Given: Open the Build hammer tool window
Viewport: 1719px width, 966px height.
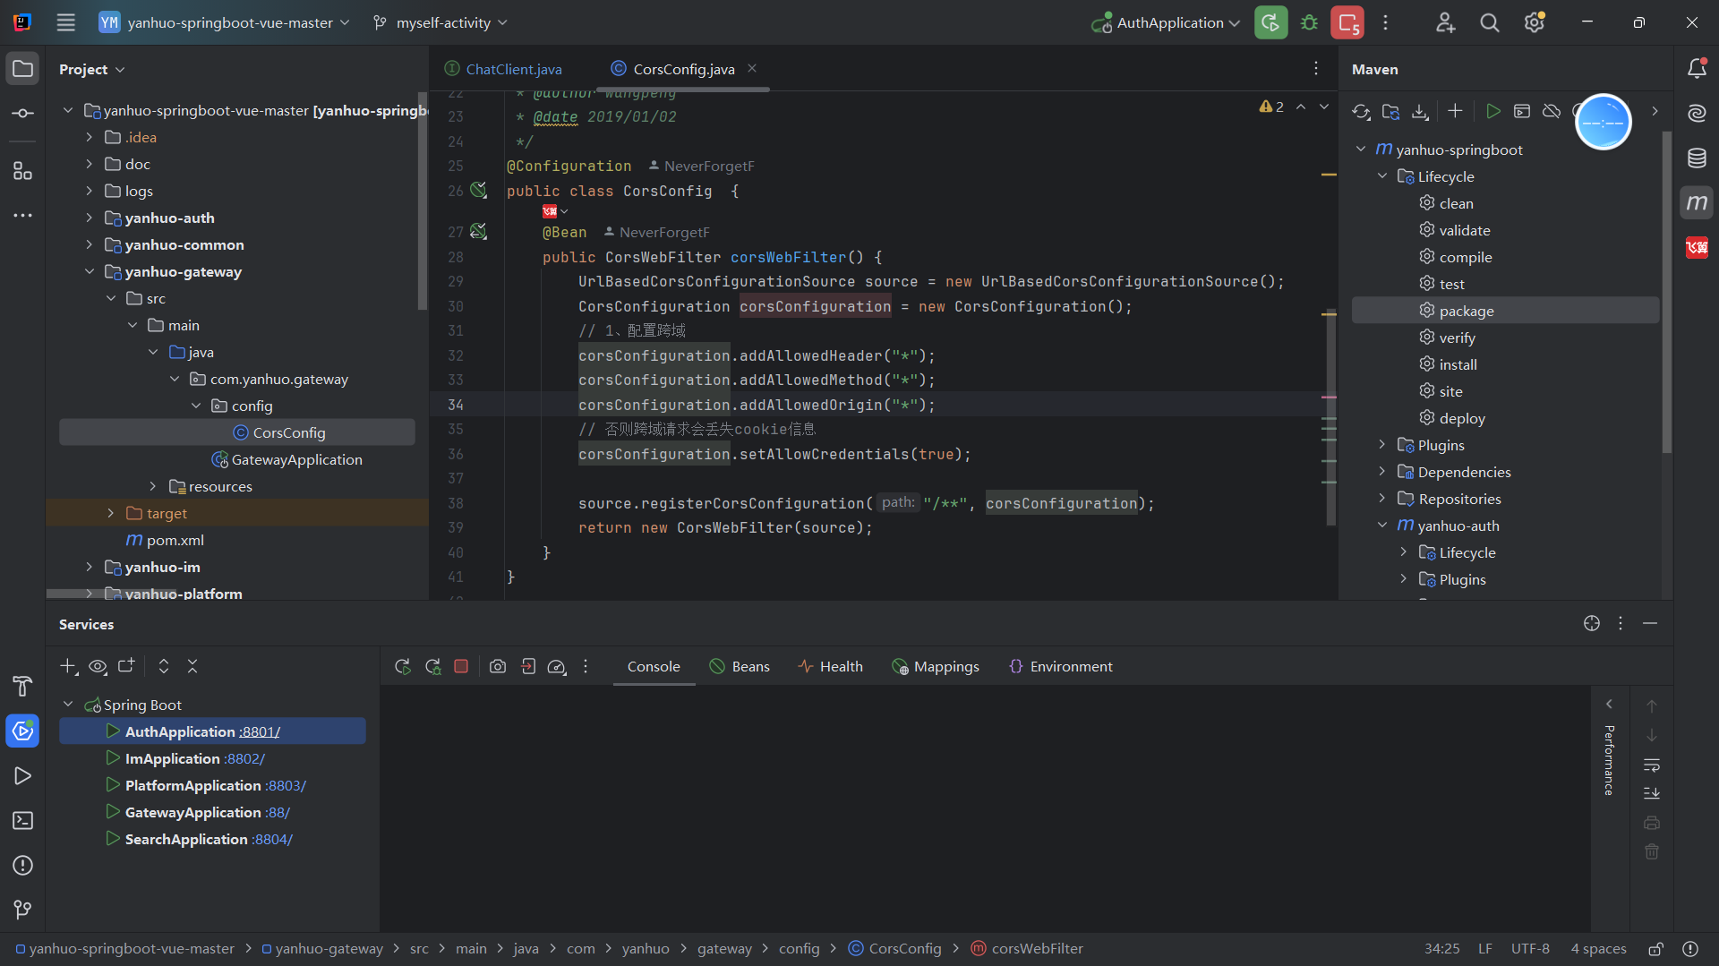Looking at the screenshot, I should click(22, 687).
